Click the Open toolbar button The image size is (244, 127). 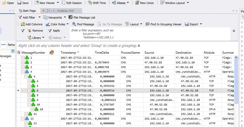(x=8, y=3)
